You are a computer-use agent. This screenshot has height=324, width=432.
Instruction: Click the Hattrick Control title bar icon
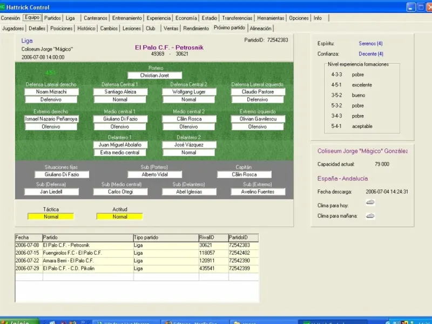coord(3,7)
